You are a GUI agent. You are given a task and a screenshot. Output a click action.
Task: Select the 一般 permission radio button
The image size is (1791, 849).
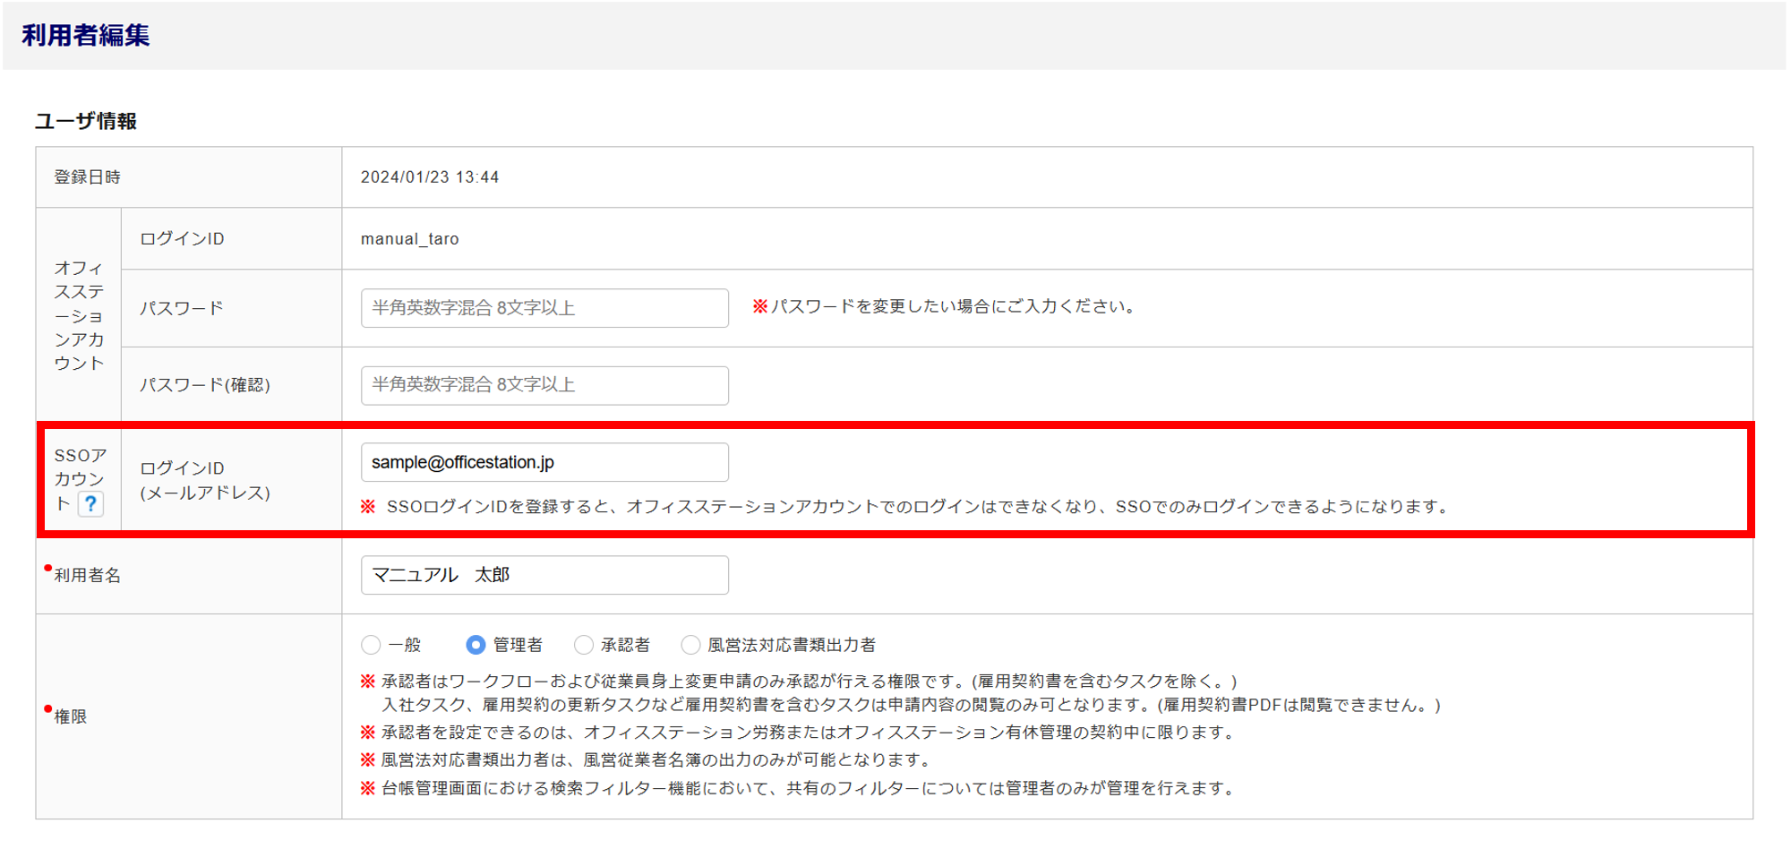point(371,645)
